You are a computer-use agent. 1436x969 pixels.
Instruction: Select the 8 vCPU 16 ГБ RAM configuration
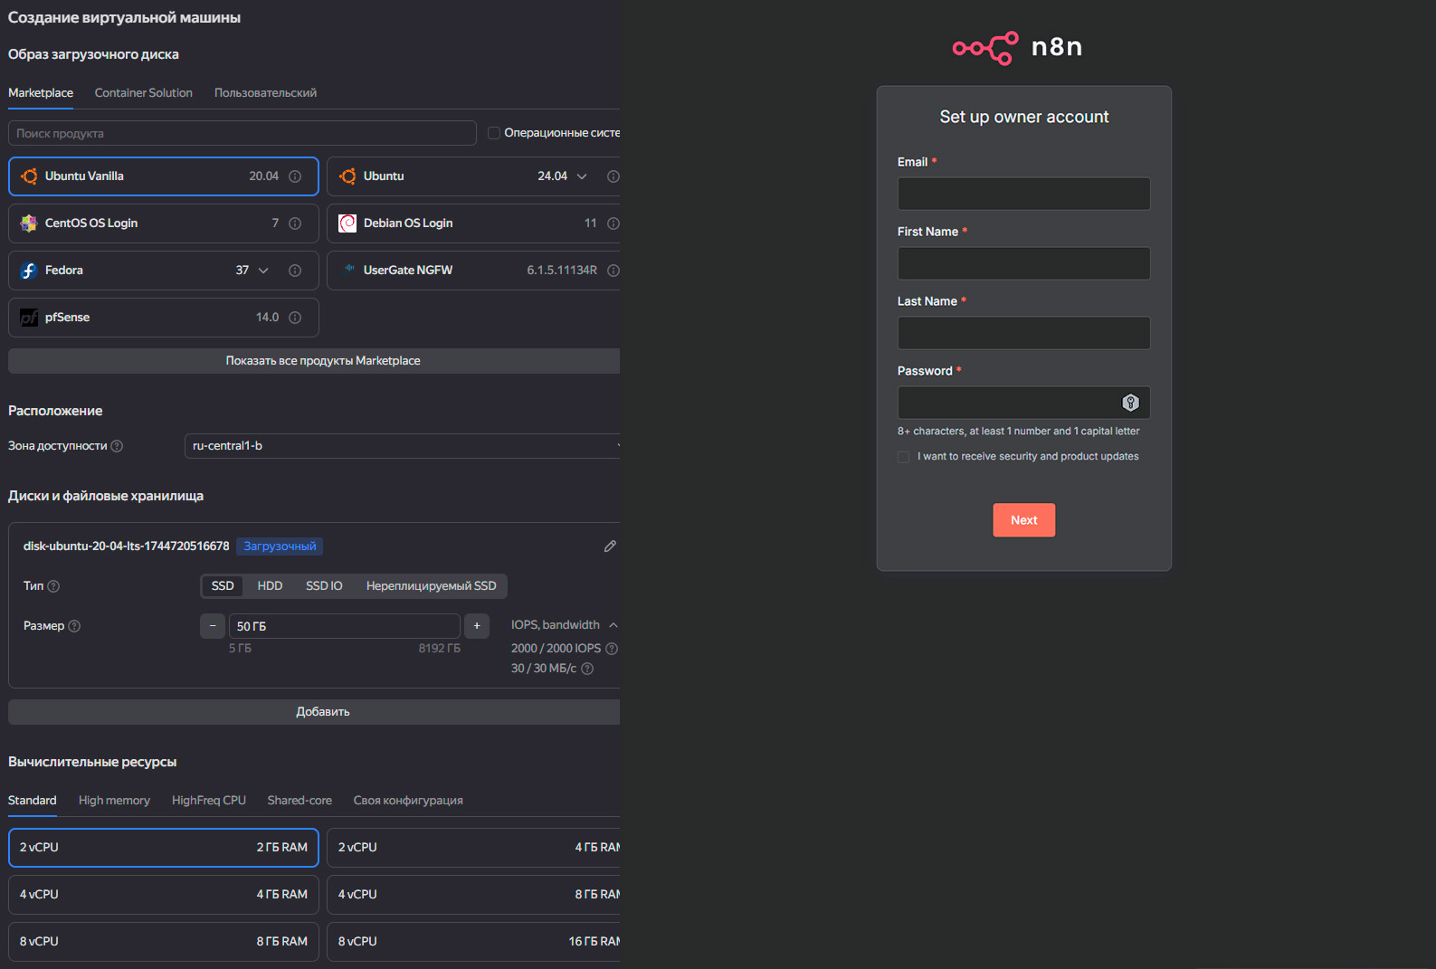(473, 942)
